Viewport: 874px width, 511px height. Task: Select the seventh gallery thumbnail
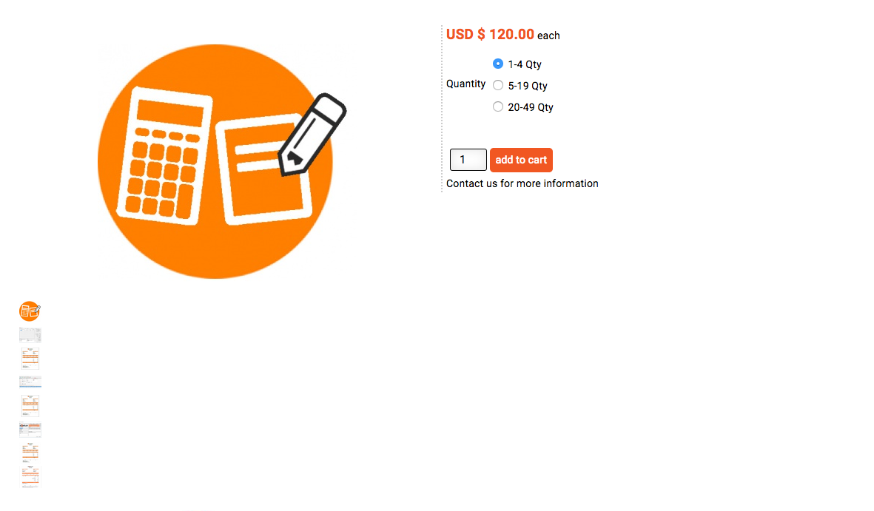[30, 453]
